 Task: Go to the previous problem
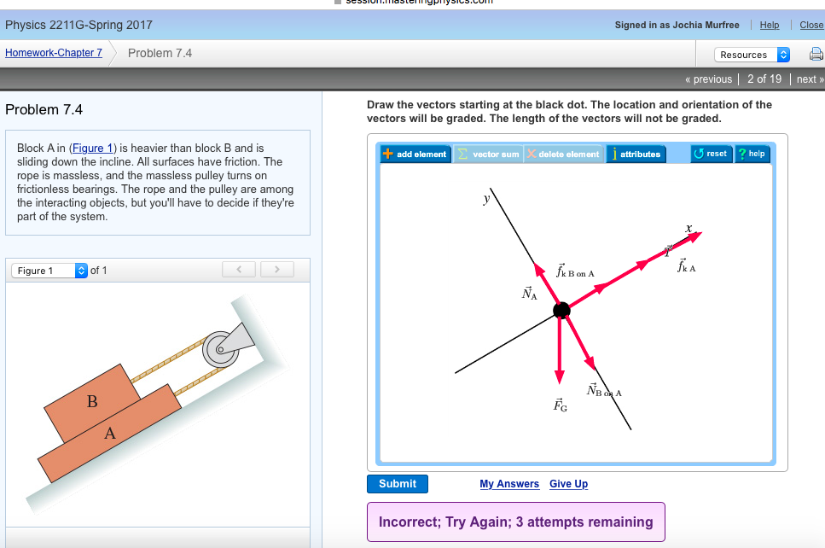click(708, 79)
